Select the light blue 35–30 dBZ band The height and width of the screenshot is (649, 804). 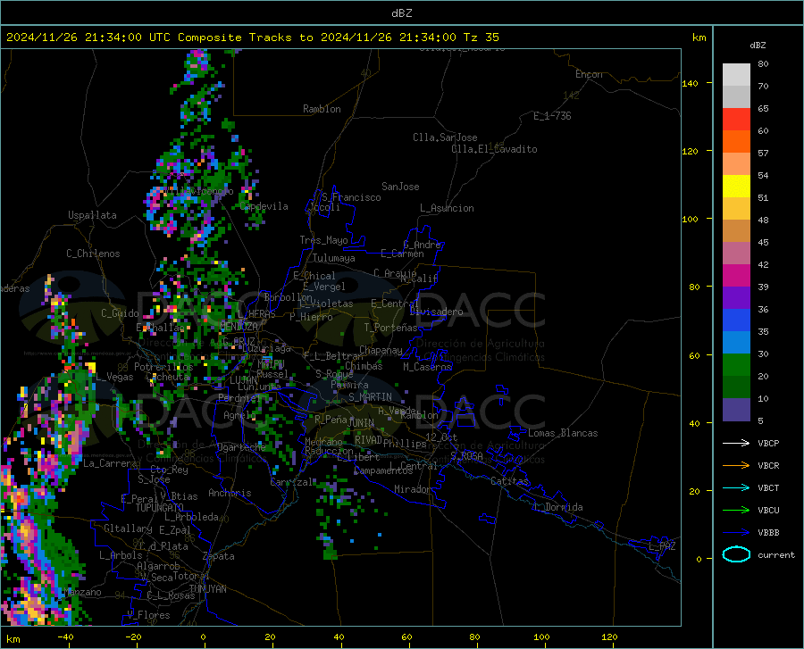pos(736,343)
